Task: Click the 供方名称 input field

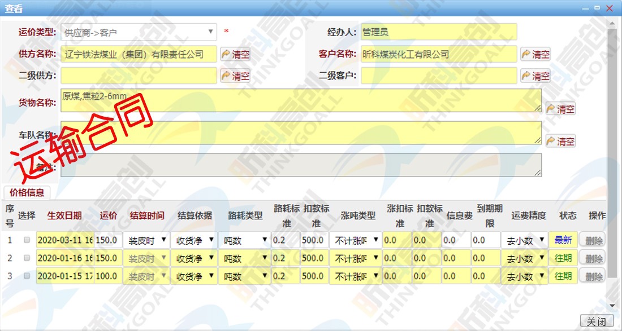Action: 139,54
